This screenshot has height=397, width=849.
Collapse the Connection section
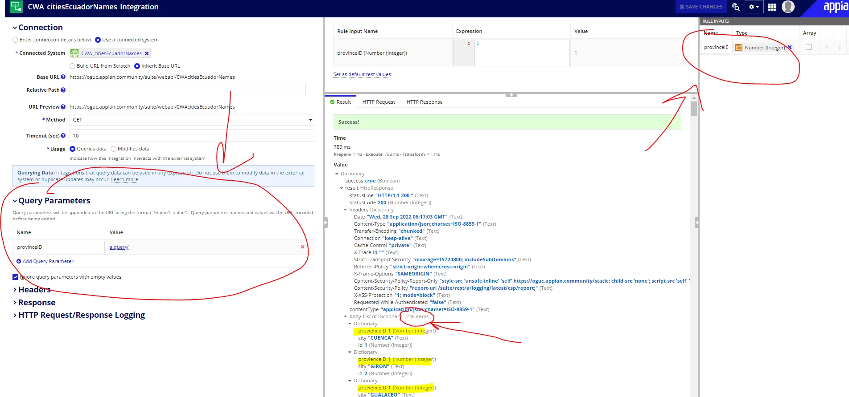[x=15, y=28]
